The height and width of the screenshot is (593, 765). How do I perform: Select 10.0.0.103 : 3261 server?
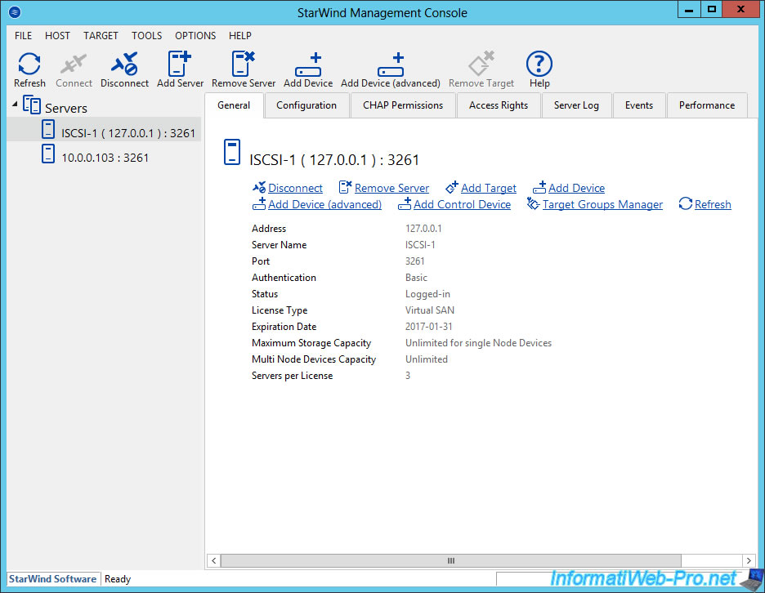pos(105,158)
